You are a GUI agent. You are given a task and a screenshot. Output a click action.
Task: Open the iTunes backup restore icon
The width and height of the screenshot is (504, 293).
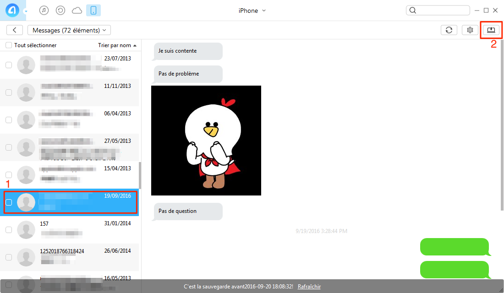(60, 10)
